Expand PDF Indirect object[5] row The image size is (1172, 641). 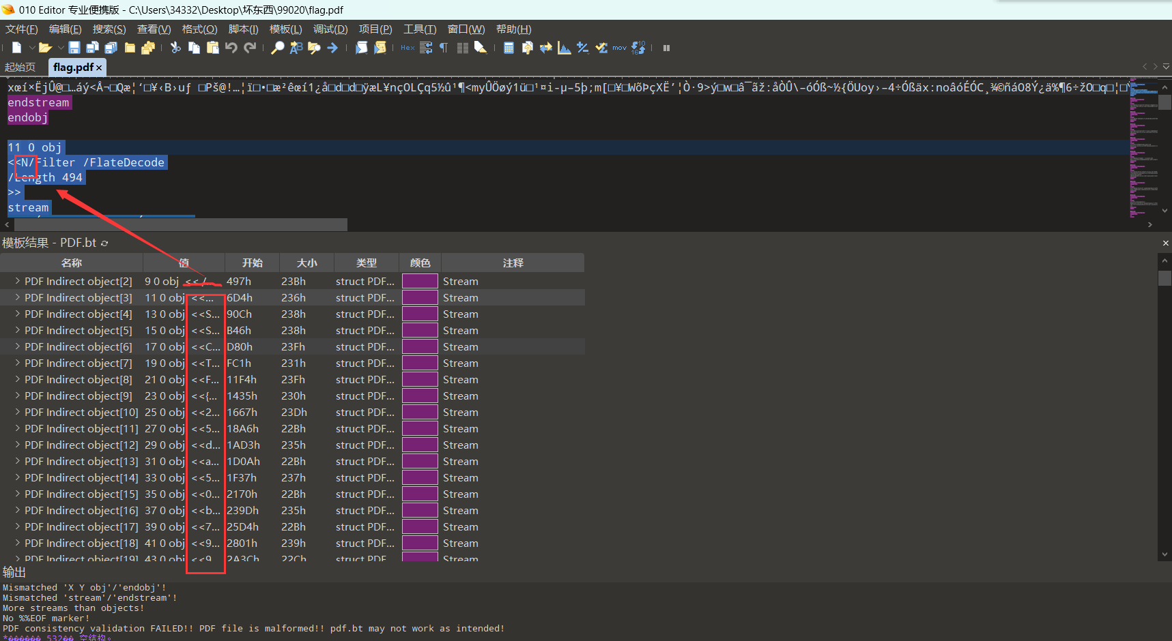pos(17,330)
